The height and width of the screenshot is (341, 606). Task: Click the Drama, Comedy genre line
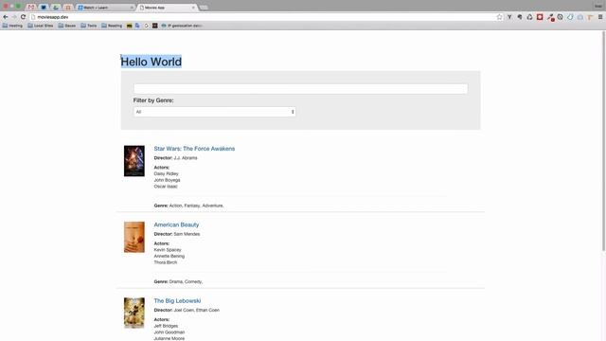pos(178,281)
